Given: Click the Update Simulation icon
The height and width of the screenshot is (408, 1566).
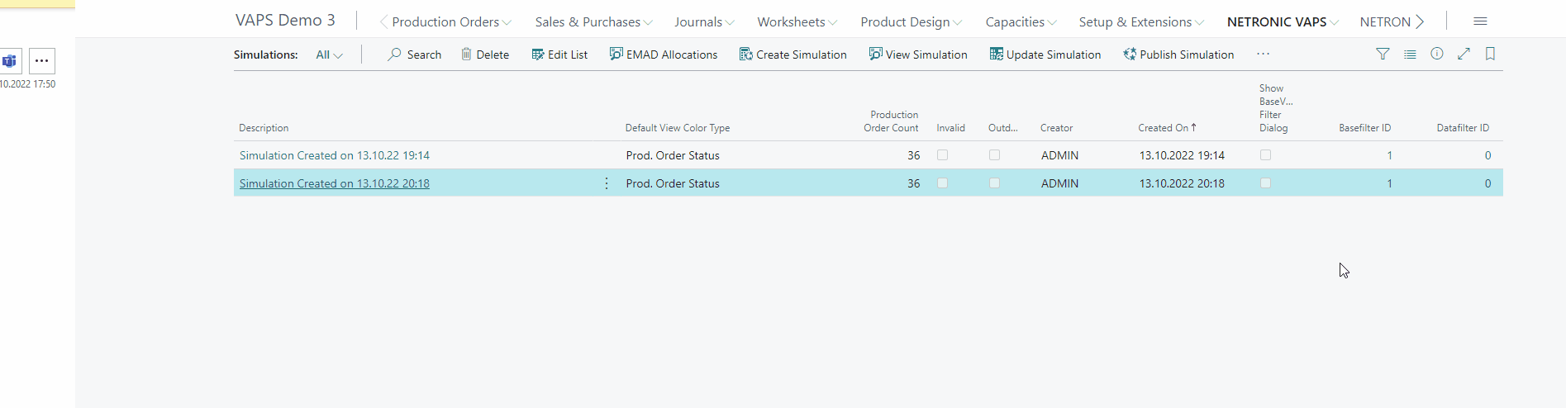Looking at the screenshot, I should (x=997, y=55).
